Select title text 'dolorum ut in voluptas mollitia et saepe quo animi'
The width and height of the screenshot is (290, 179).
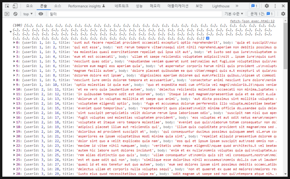pyautogui.click(x=126, y=99)
